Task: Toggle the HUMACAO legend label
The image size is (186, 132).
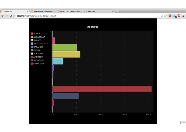Action: (x=38, y=53)
